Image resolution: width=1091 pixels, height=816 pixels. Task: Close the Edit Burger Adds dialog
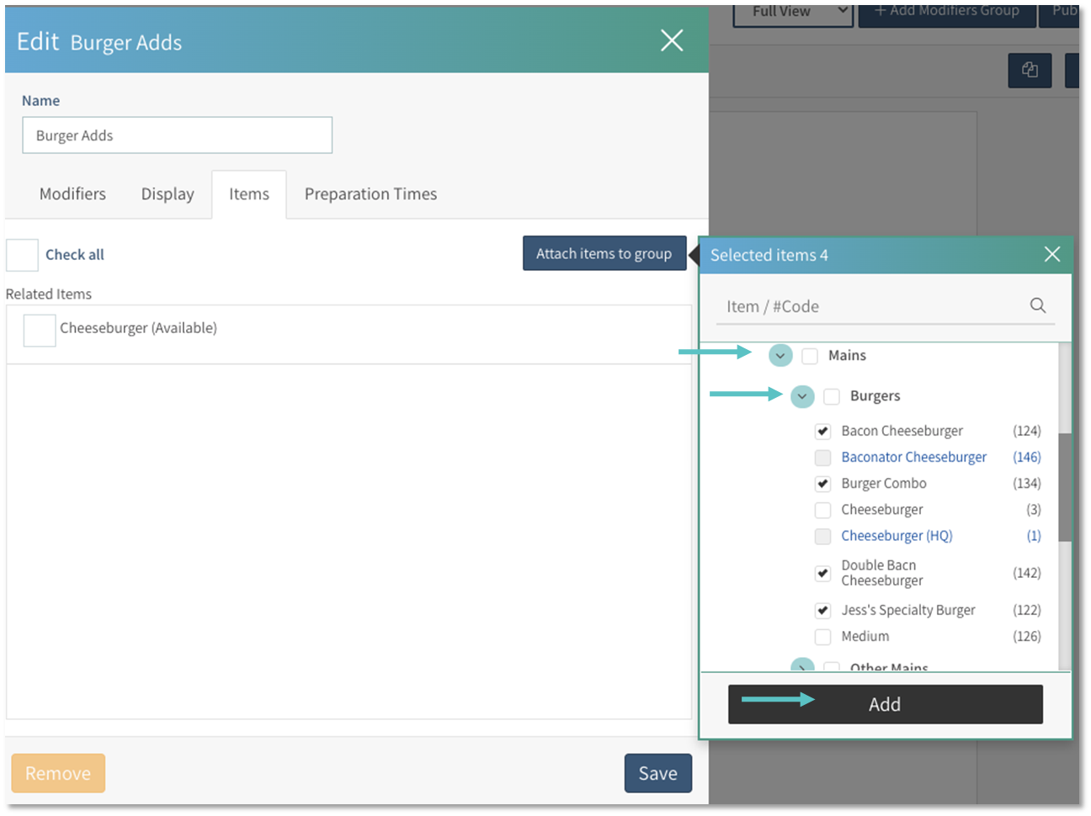click(672, 40)
